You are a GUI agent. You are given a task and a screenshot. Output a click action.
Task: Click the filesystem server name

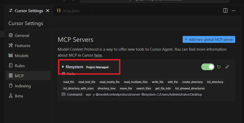[74, 67]
